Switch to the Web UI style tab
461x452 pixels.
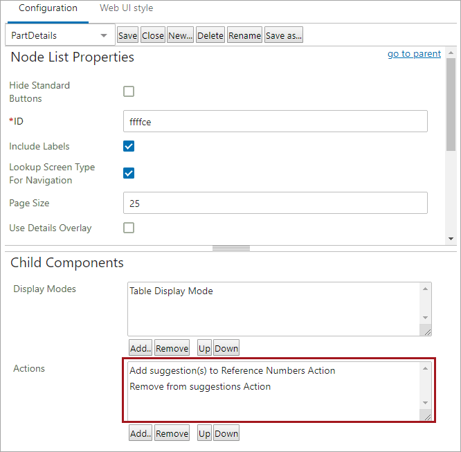click(x=127, y=8)
